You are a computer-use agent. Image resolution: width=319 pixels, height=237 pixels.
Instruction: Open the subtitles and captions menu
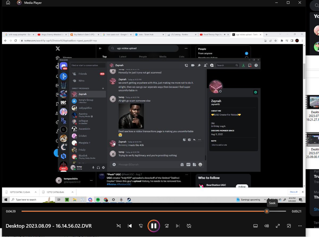(255, 226)
